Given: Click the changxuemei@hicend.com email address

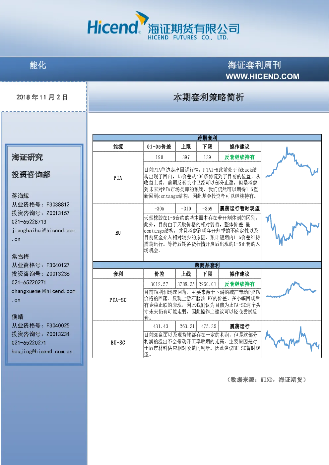Looking at the screenshot, I should tap(43, 295).
